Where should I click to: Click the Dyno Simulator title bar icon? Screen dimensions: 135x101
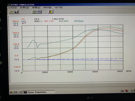pyautogui.click(x=9, y=5)
